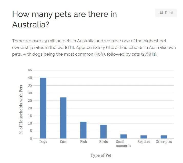
Task: Click the 'Other pets' axis label
Action: tap(164, 142)
